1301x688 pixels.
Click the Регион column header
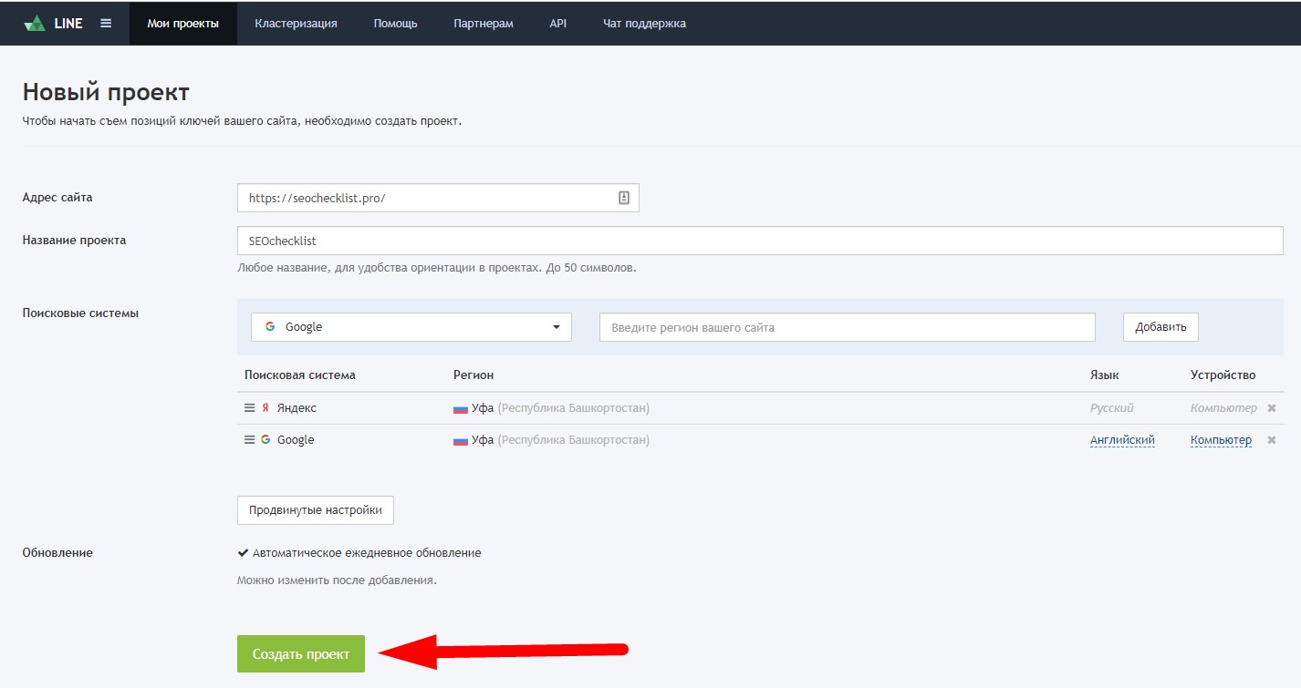pos(474,375)
